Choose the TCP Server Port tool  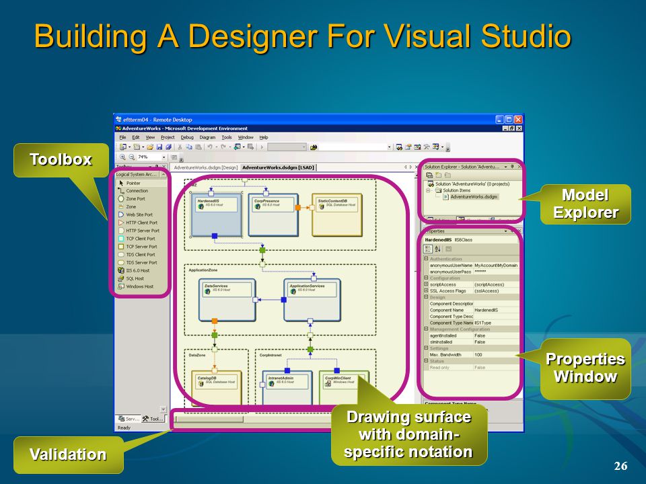[141, 247]
